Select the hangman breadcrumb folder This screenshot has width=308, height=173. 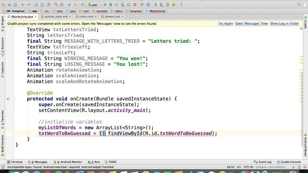pyautogui.click(x=134, y=11)
